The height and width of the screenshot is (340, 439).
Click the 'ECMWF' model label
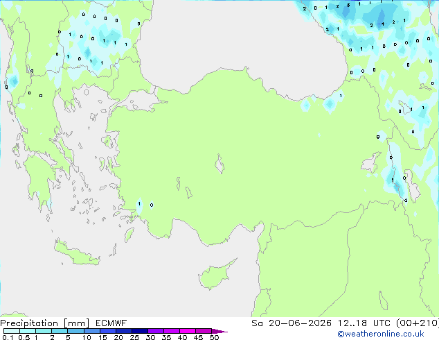click(x=111, y=323)
